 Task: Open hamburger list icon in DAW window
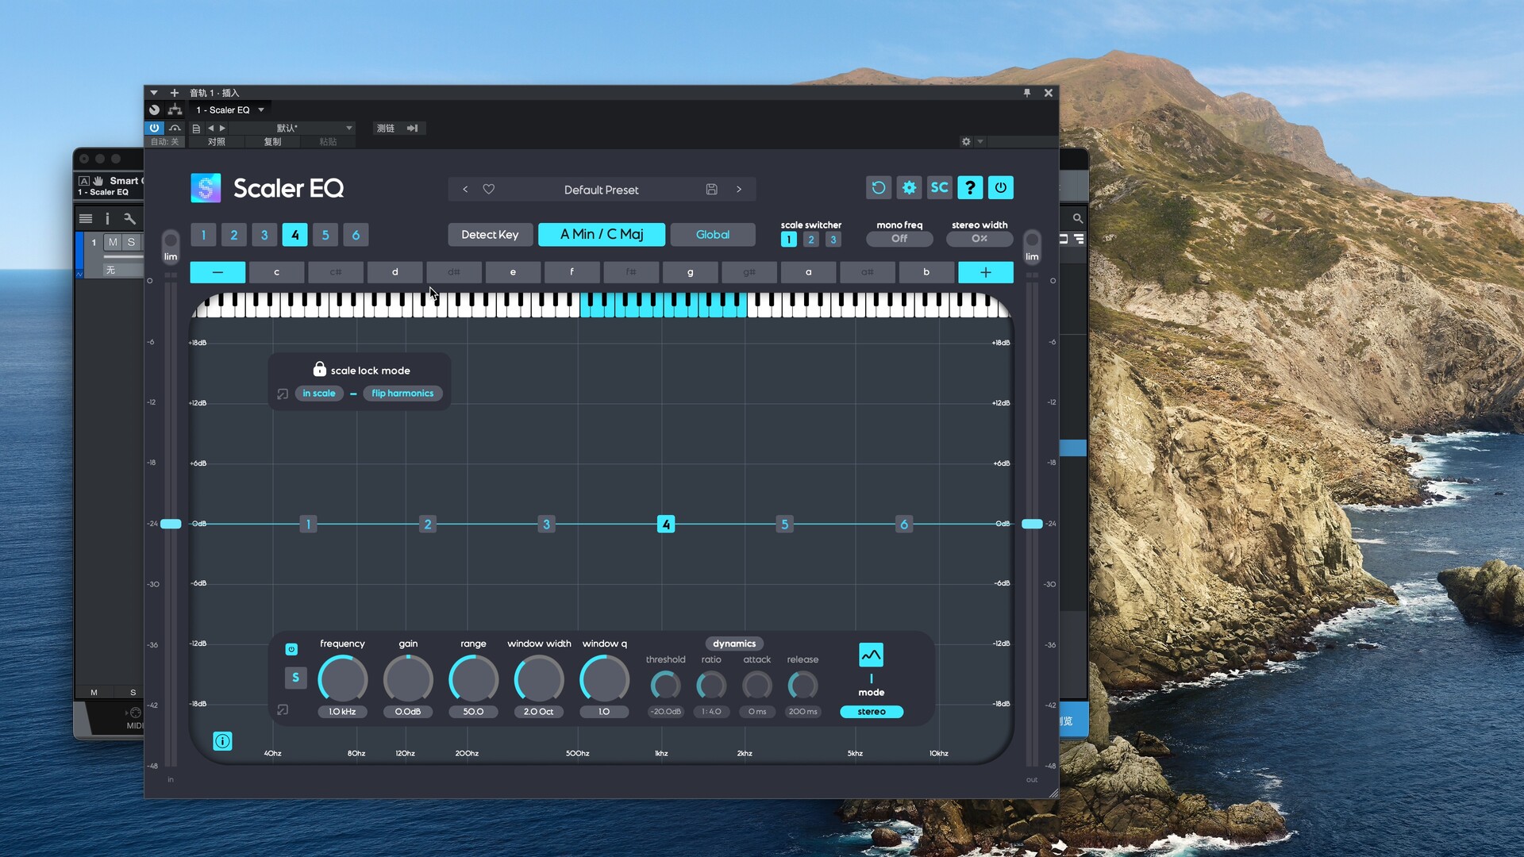(x=86, y=218)
